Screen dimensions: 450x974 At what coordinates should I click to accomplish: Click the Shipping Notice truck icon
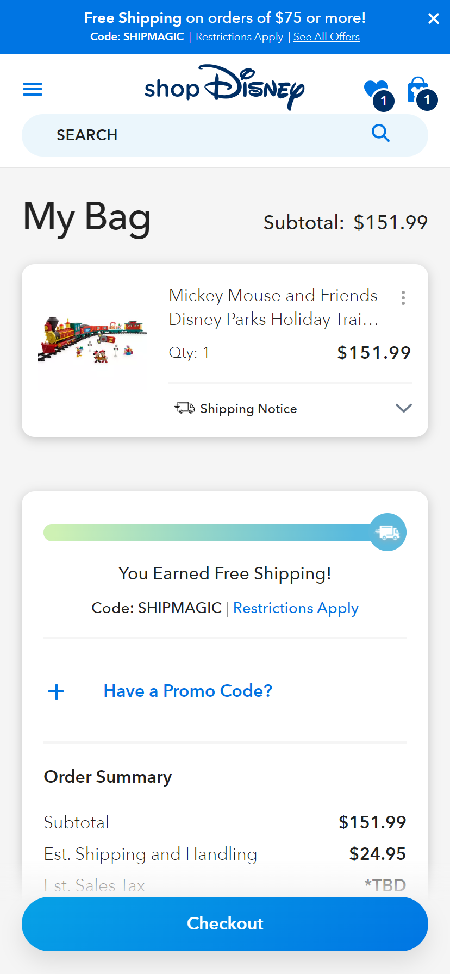184,408
